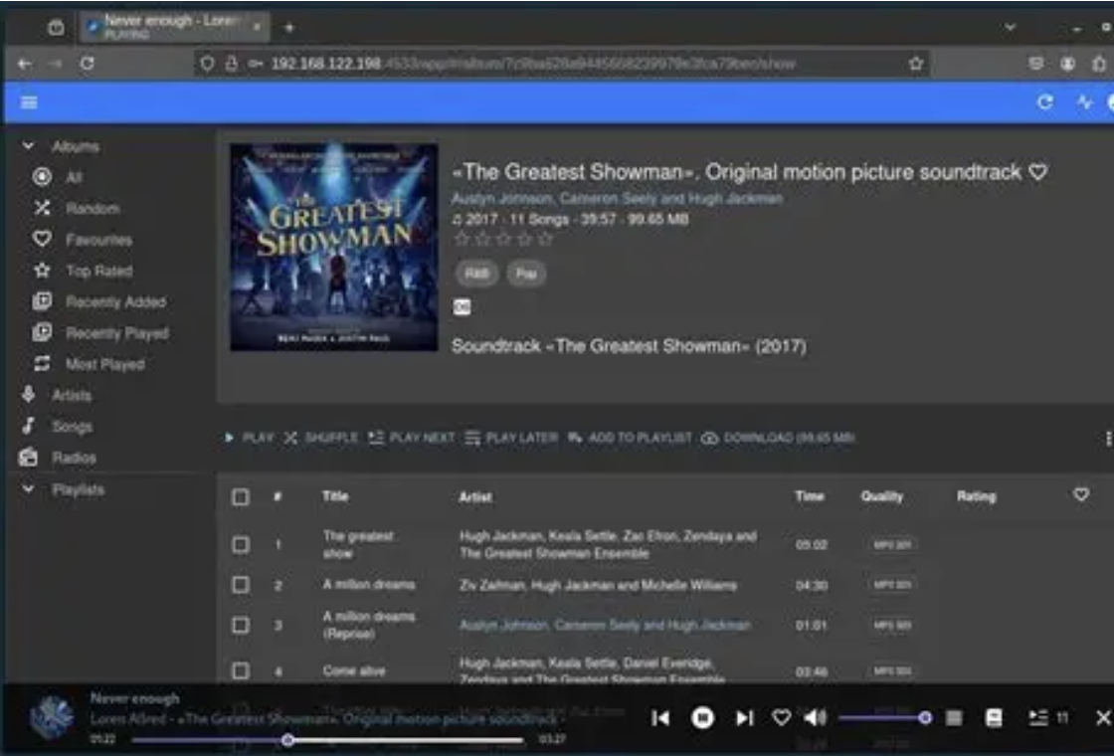
Task: Open the activity indicator icon
Action: [x=1084, y=102]
